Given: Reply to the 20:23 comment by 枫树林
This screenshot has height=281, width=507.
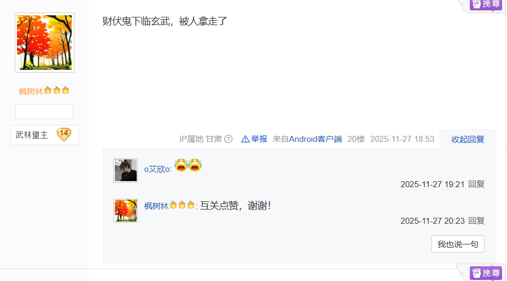Looking at the screenshot, I should coord(476,220).
